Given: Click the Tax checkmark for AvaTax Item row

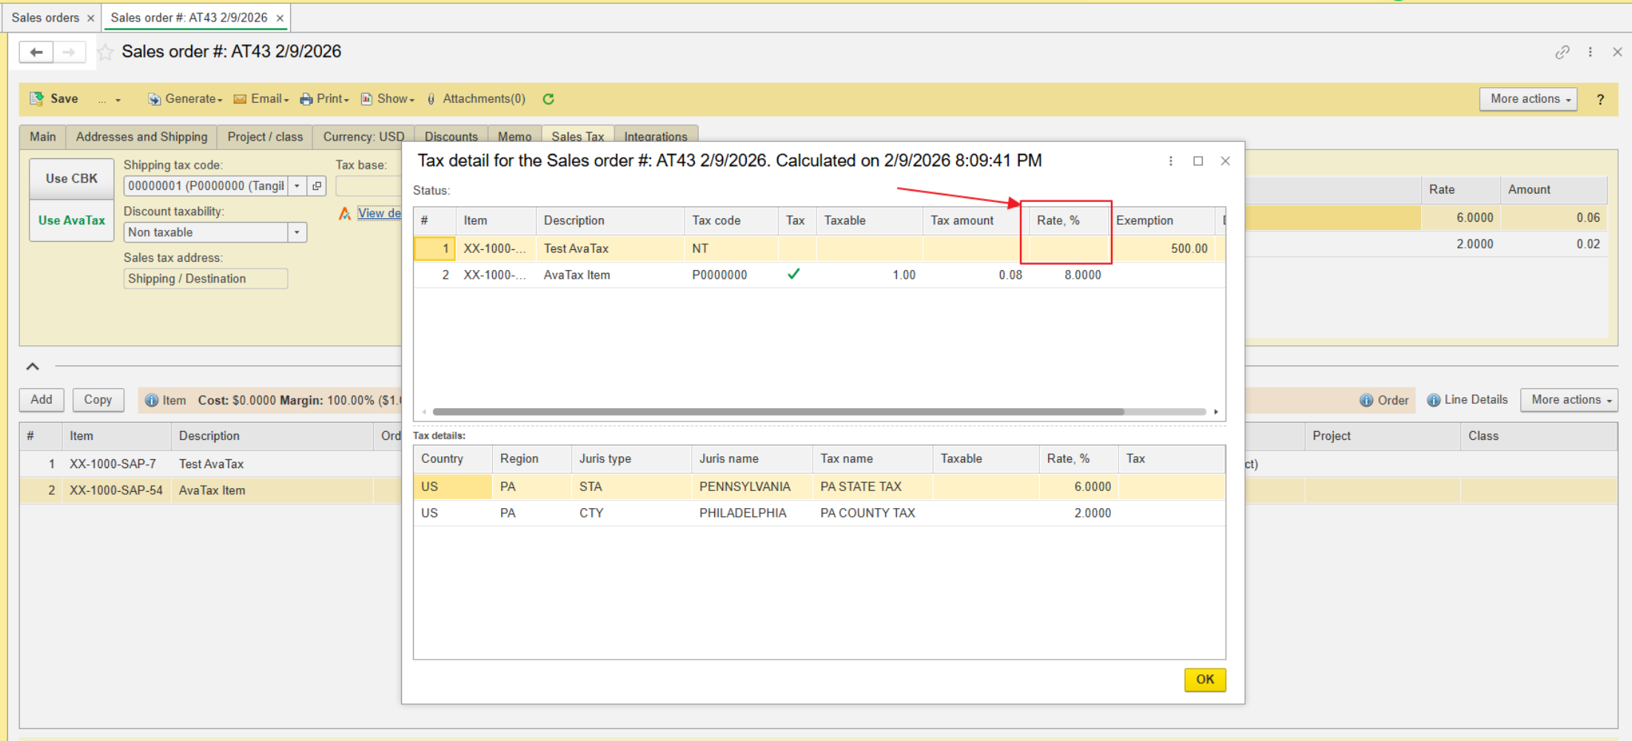Looking at the screenshot, I should click(793, 274).
